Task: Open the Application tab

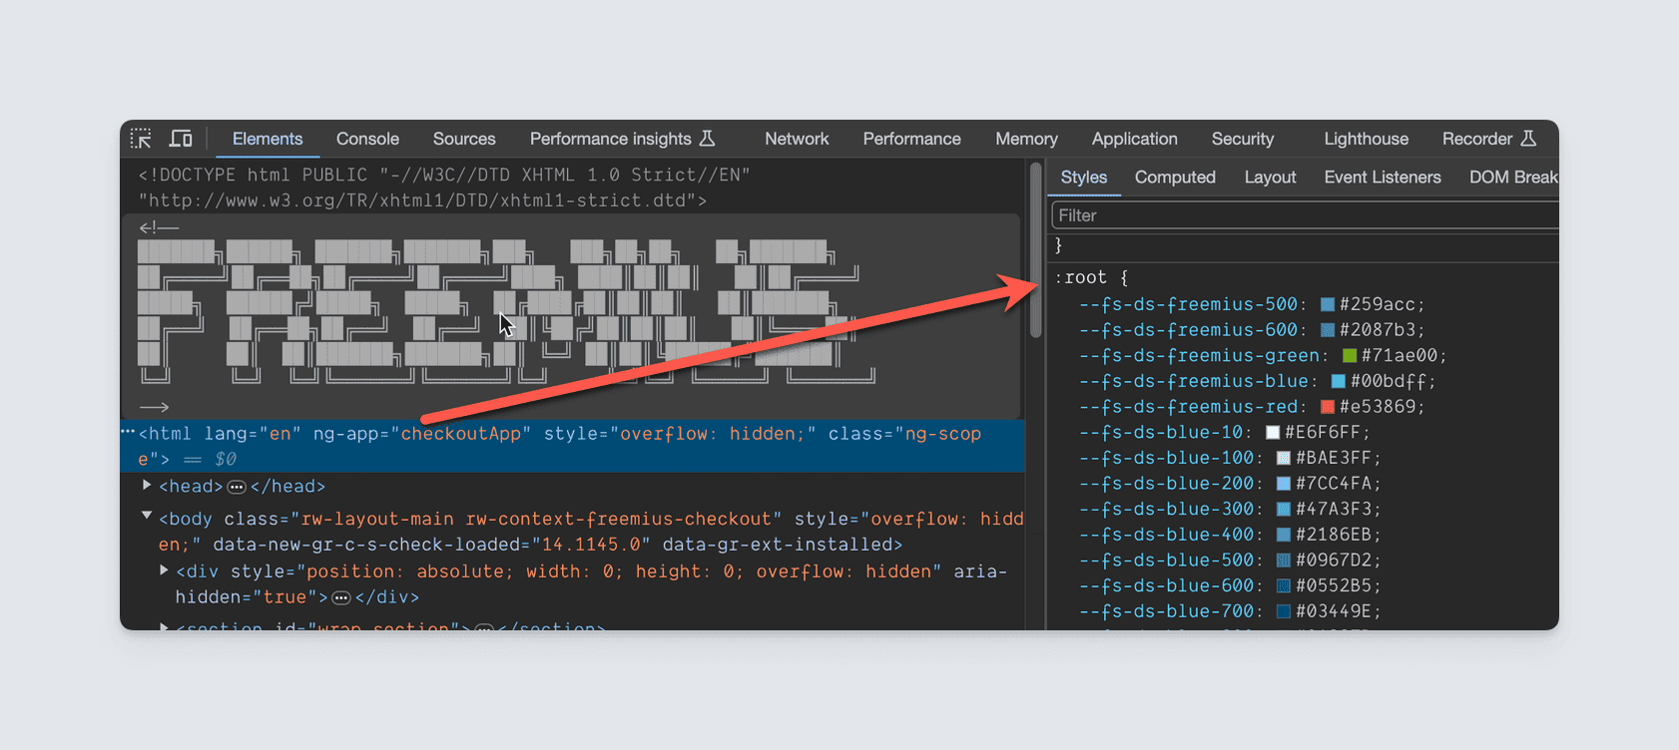Action: click(x=1135, y=139)
